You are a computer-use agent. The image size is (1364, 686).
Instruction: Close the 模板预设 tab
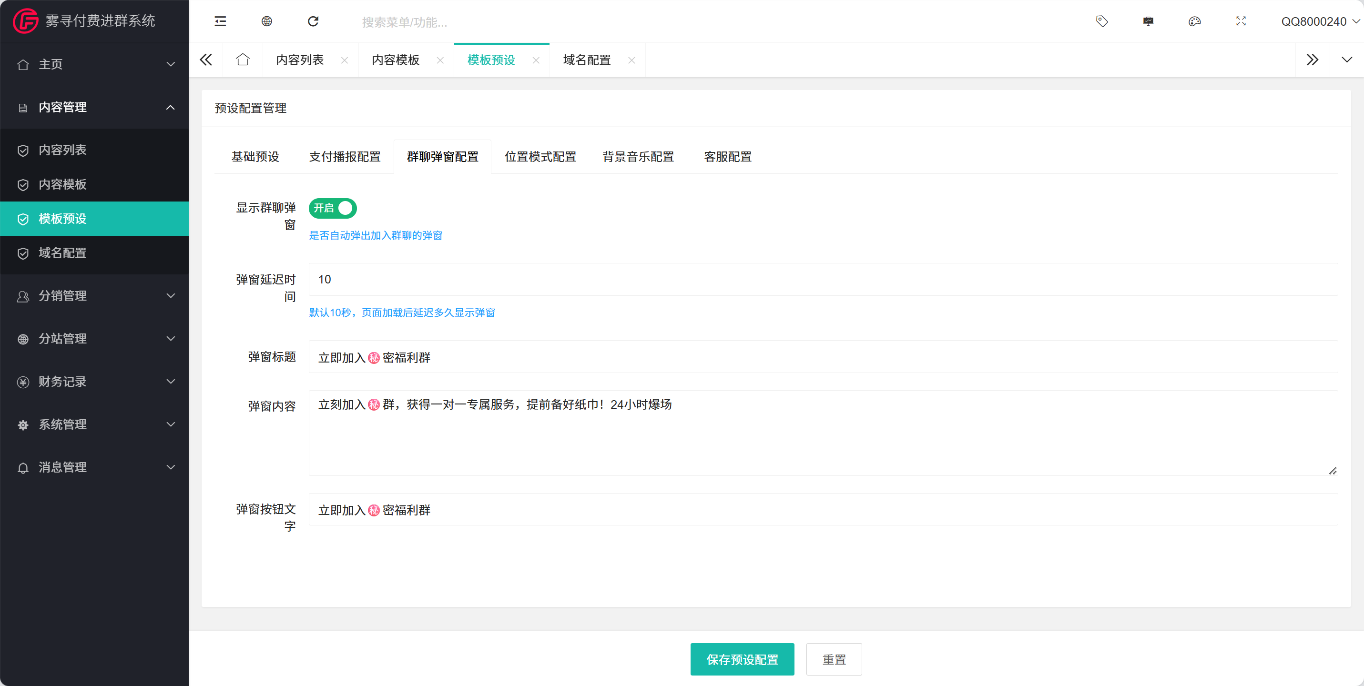(x=536, y=61)
